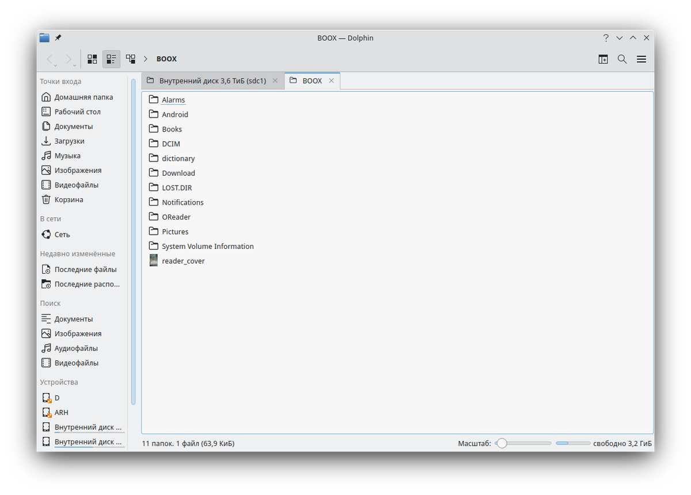
Task: Open Документы under Точки входа
Action: (x=83, y=126)
